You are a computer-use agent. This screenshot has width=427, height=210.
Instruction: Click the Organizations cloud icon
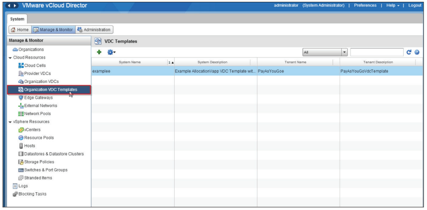coord(15,49)
